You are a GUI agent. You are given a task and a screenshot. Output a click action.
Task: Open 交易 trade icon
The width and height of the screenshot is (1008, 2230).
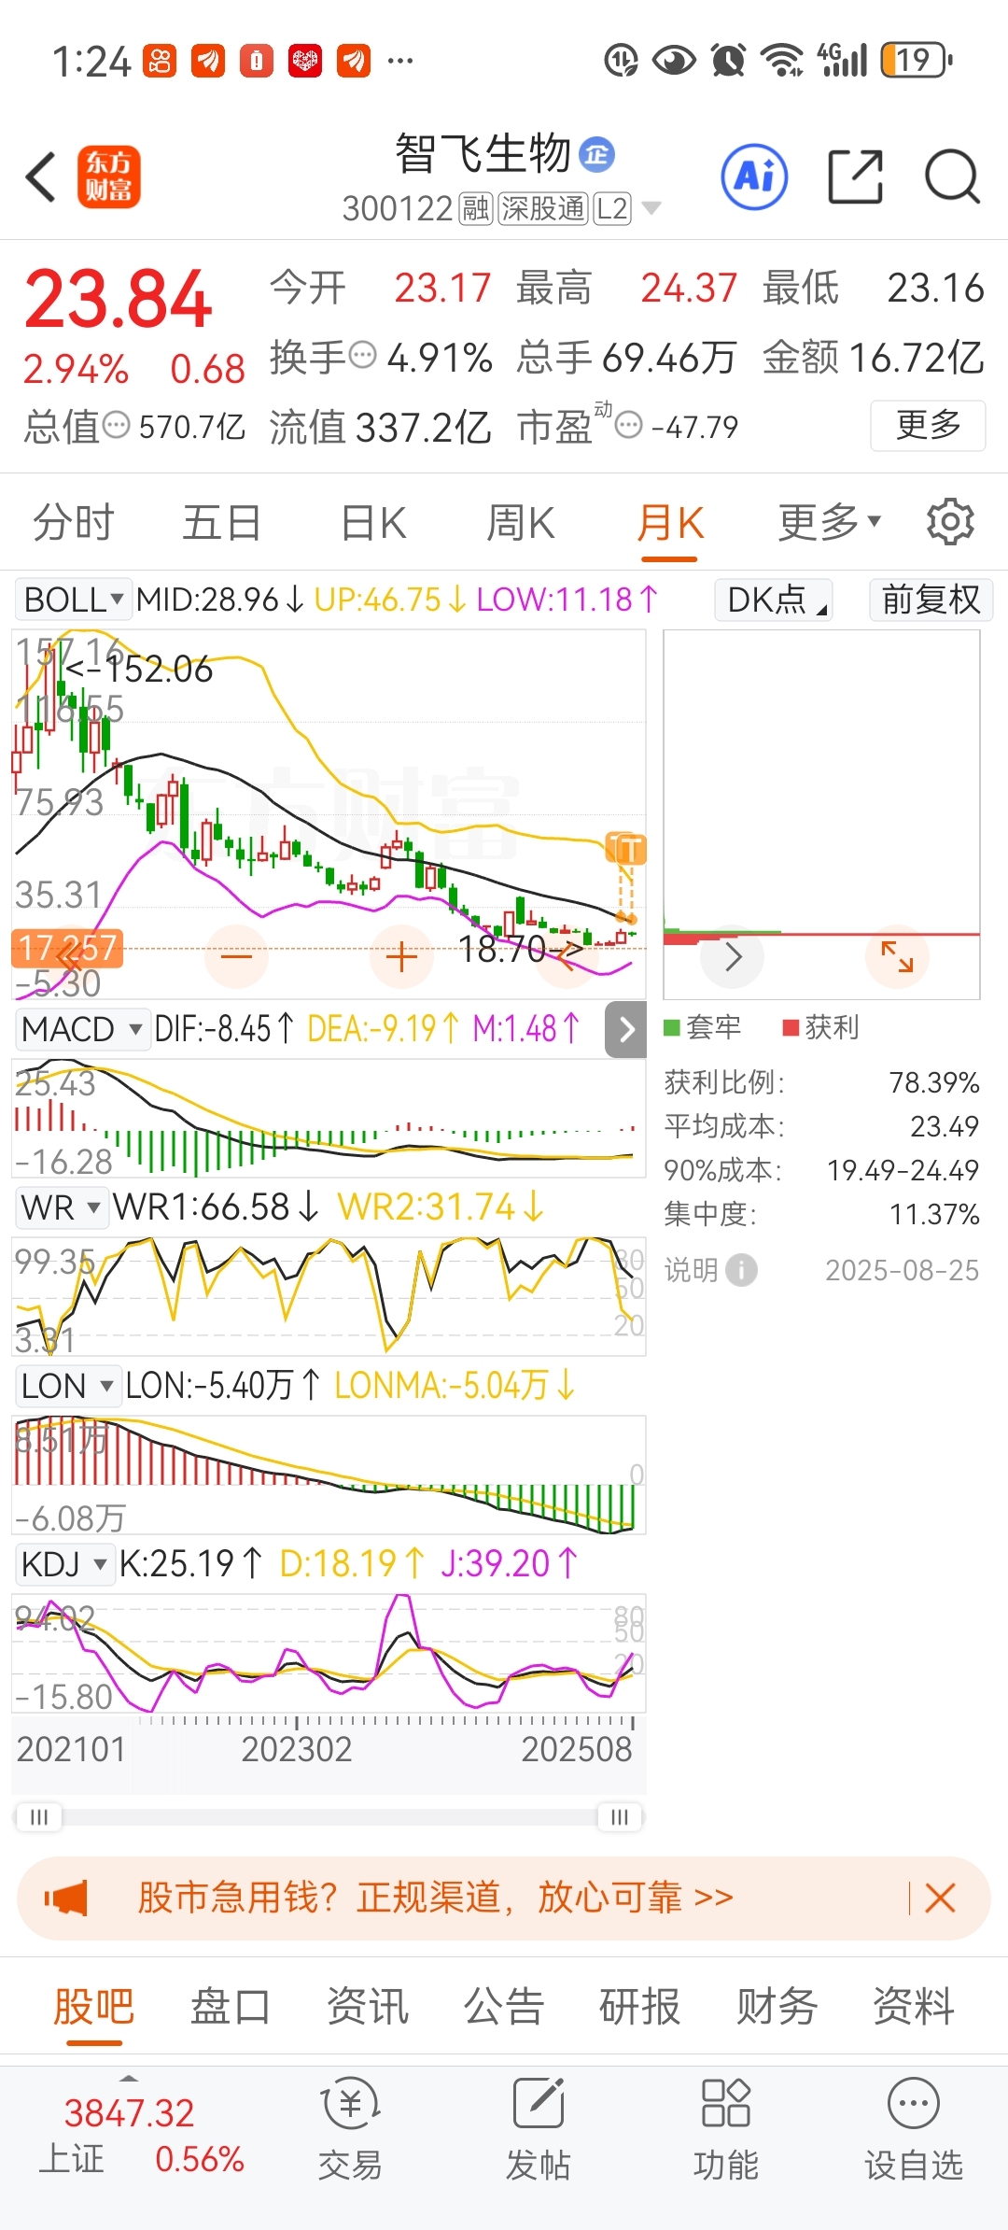350,2128
